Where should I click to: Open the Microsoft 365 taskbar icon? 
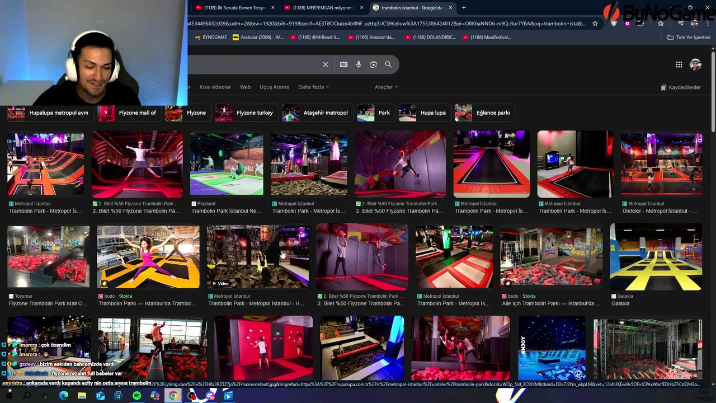coord(155,396)
